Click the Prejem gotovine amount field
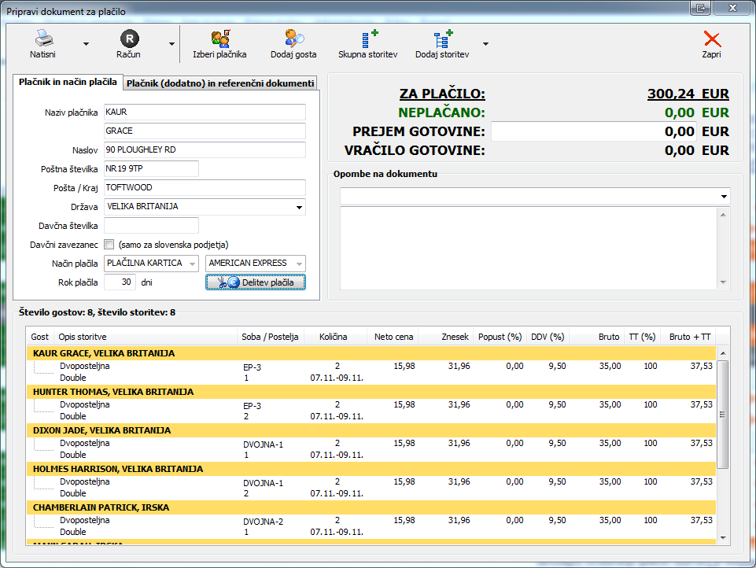 (x=595, y=131)
